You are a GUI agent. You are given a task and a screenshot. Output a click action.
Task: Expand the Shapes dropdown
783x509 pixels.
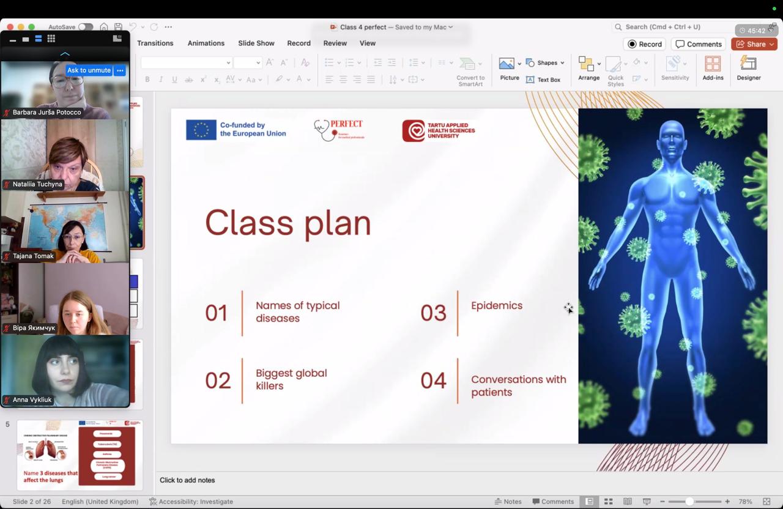pos(562,63)
